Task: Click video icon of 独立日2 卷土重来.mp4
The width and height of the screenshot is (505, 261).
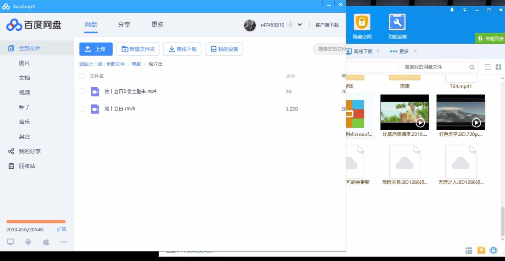Action: click(95, 92)
